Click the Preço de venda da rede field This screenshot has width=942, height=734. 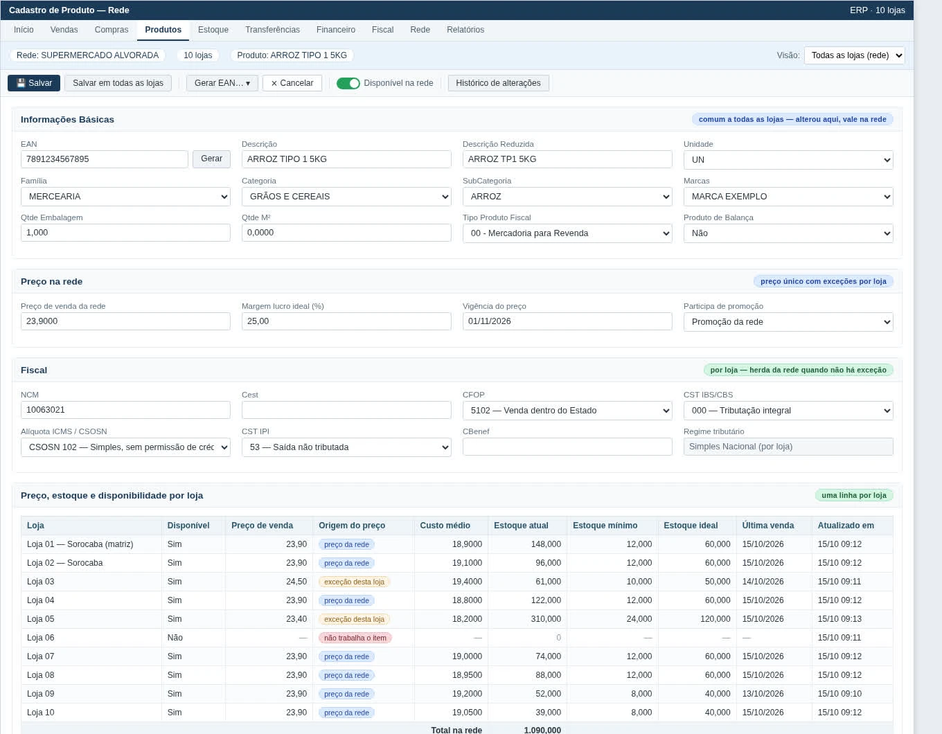coord(125,321)
